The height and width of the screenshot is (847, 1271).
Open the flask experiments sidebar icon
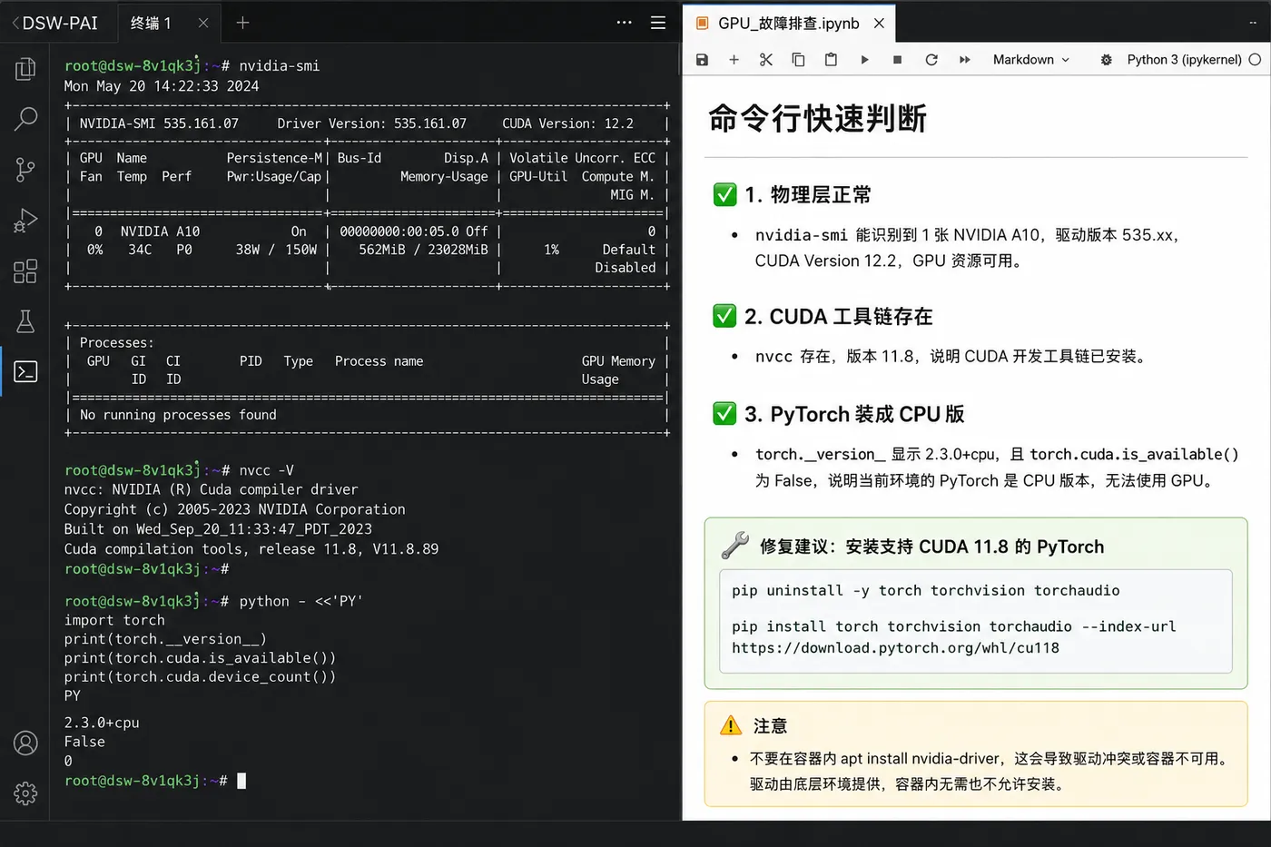(25, 320)
